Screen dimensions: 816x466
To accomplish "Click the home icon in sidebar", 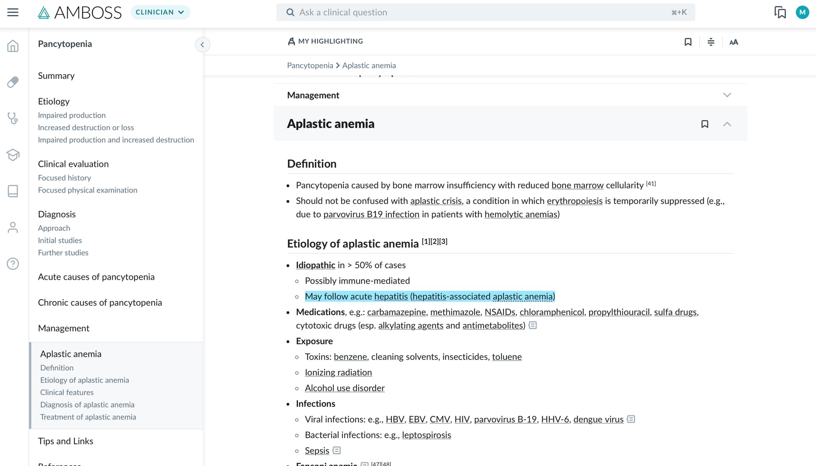I will tap(13, 46).
